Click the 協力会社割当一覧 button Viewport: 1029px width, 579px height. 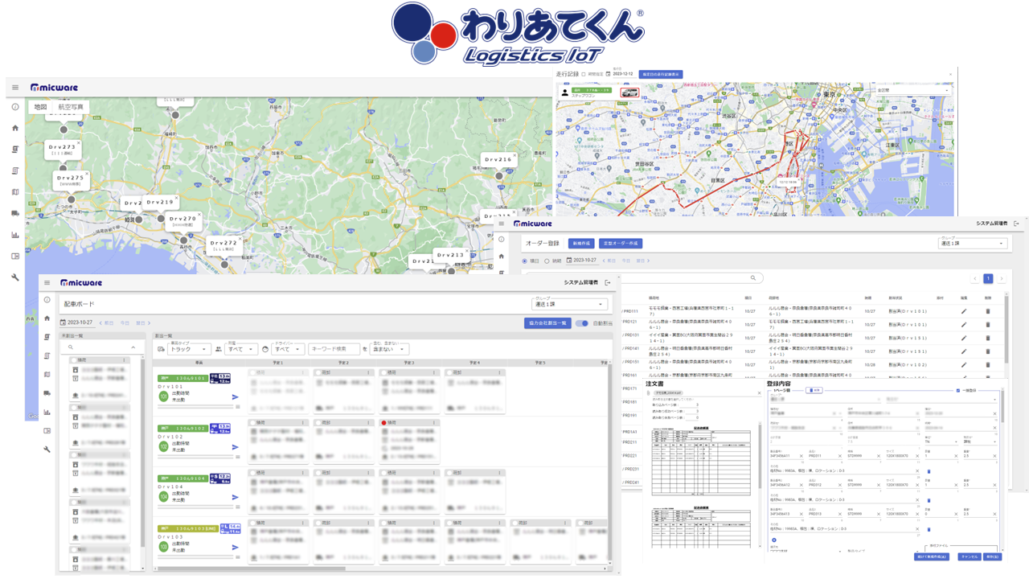pos(547,323)
